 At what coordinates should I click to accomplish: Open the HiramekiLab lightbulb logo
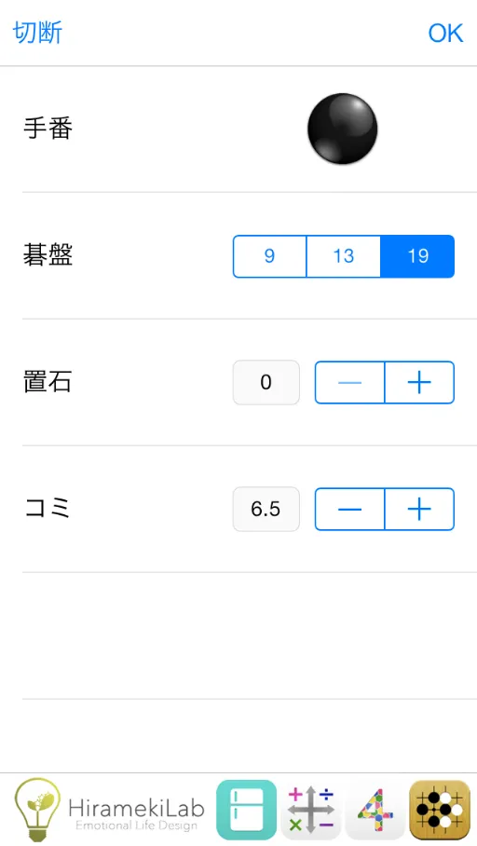(37, 809)
